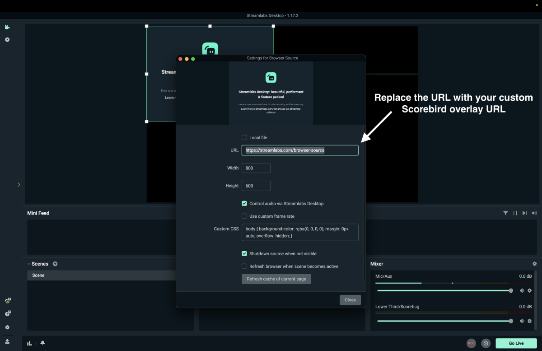Image resolution: width=542 pixels, height=351 pixels.
Task: Add a new scene with plus icon
Action: 55,264
